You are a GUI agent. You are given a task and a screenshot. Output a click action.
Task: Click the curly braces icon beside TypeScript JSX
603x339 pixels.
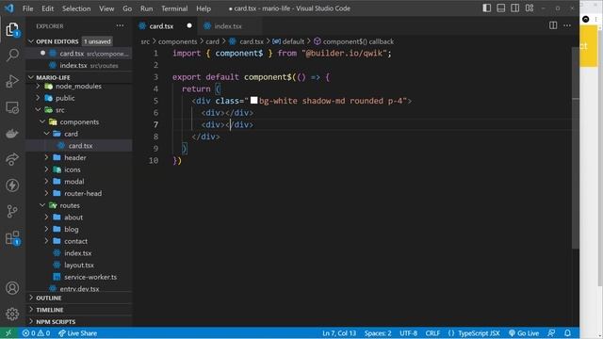point(451,333)
